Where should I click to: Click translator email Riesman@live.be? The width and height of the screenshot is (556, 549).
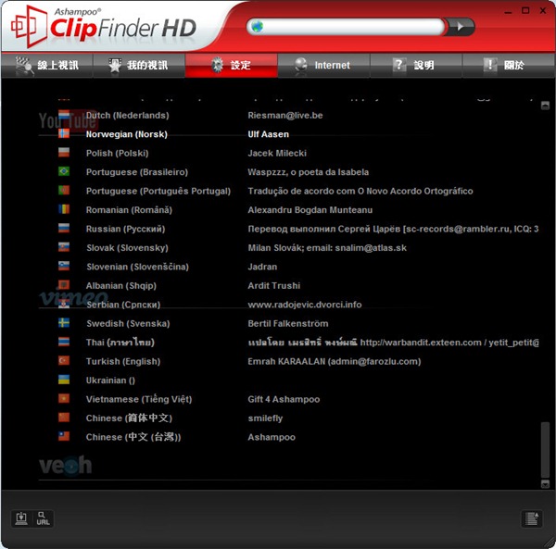(285, 115)
